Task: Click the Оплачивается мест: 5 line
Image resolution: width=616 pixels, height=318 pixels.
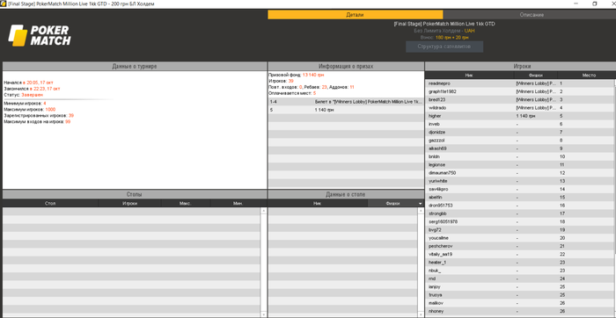Action: 292,93
